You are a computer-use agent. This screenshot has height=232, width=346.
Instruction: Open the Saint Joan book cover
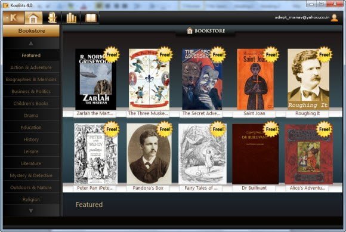(x=255, y=79)
